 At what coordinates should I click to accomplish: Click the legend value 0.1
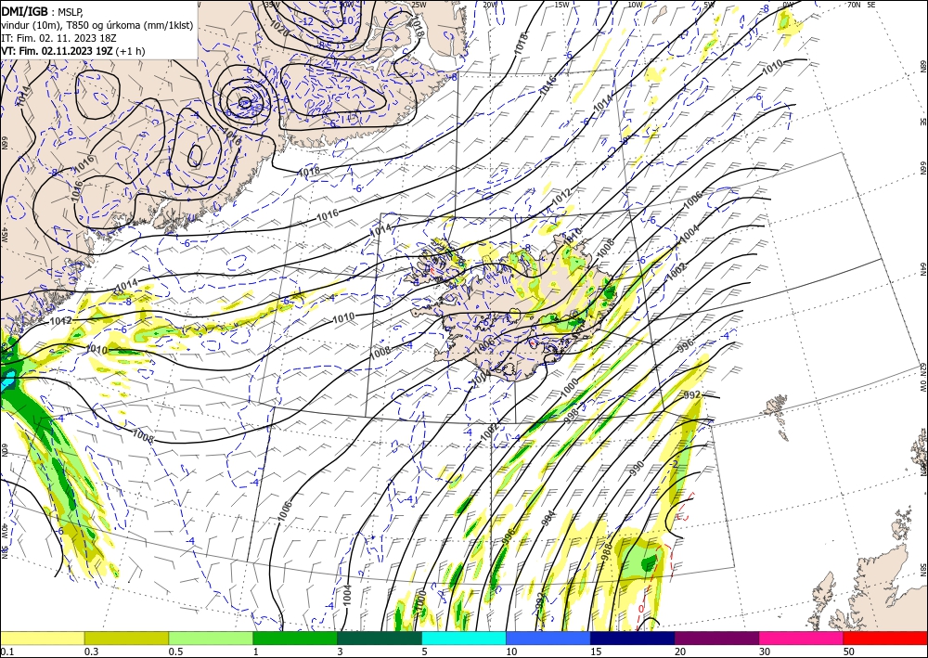pos(6,652)
